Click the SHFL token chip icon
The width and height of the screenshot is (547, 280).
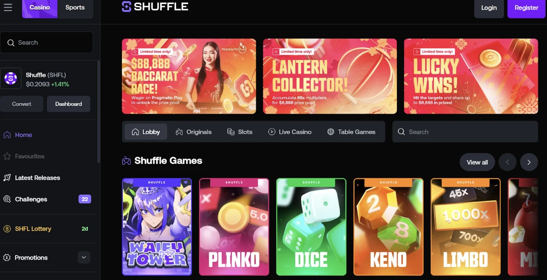coord(11,79)
